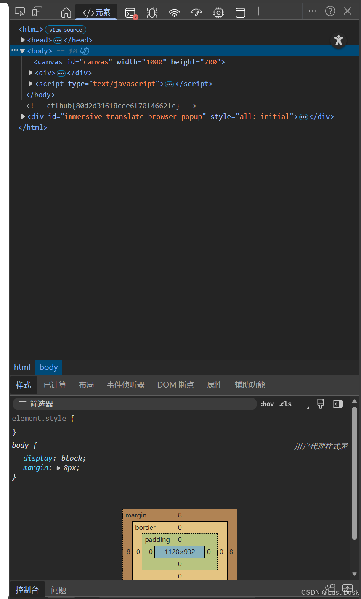
Task: Click the accessibility figure floating icon
Action: click(339, 40)
